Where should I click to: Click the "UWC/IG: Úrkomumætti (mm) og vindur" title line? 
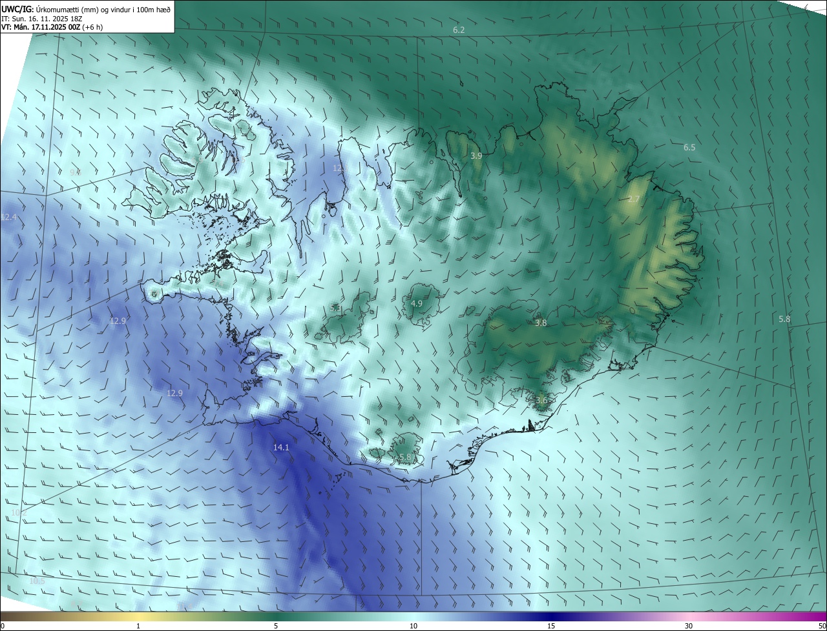point(86,9)
